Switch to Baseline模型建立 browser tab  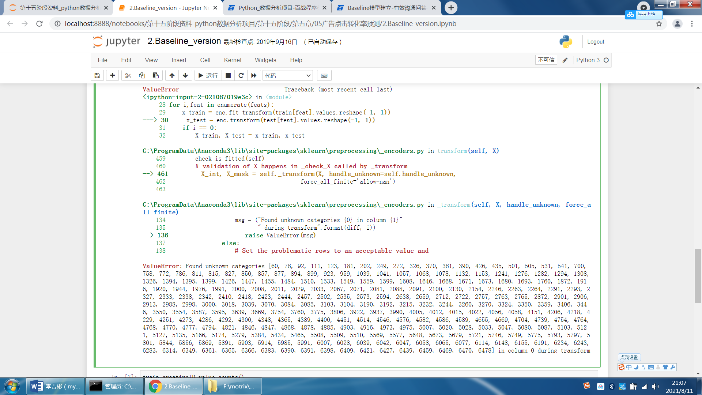point(385,8)
